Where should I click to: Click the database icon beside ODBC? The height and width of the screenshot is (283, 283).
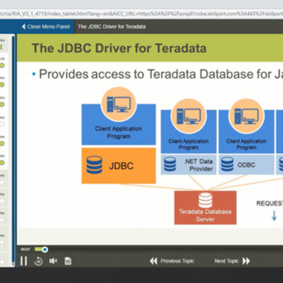(x=227, y=164)
